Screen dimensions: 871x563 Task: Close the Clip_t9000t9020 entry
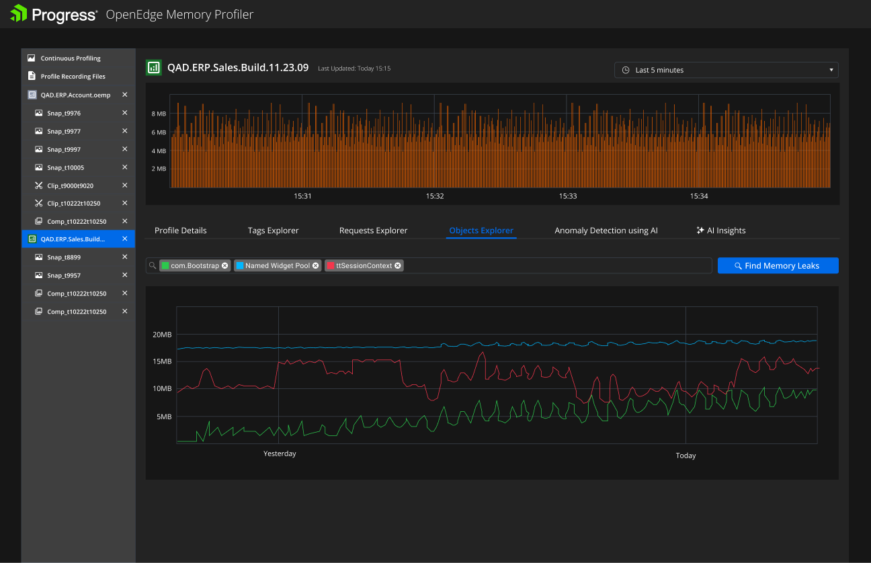click(x=125, y=185)
